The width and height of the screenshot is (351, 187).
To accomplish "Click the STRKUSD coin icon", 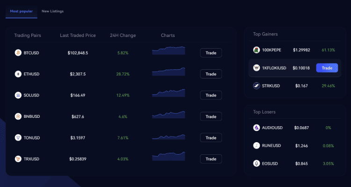I will [x=256, y=86].
